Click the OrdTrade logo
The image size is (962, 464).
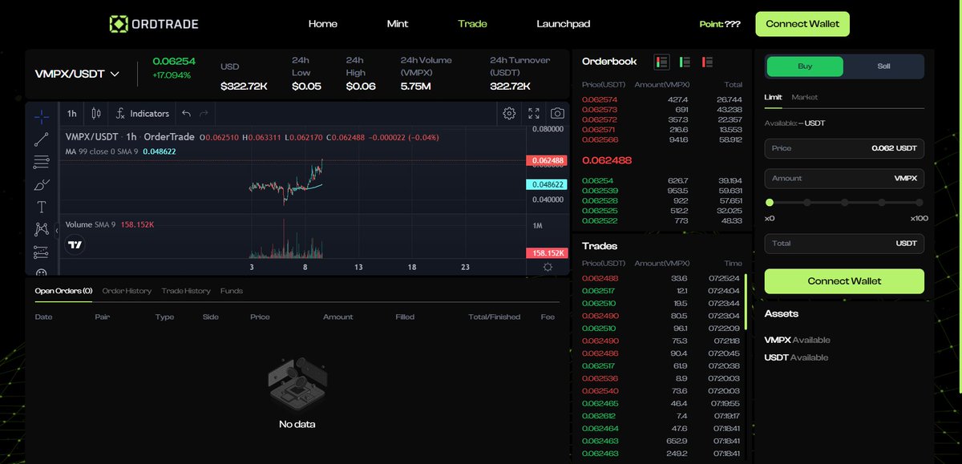click(154, 24)
